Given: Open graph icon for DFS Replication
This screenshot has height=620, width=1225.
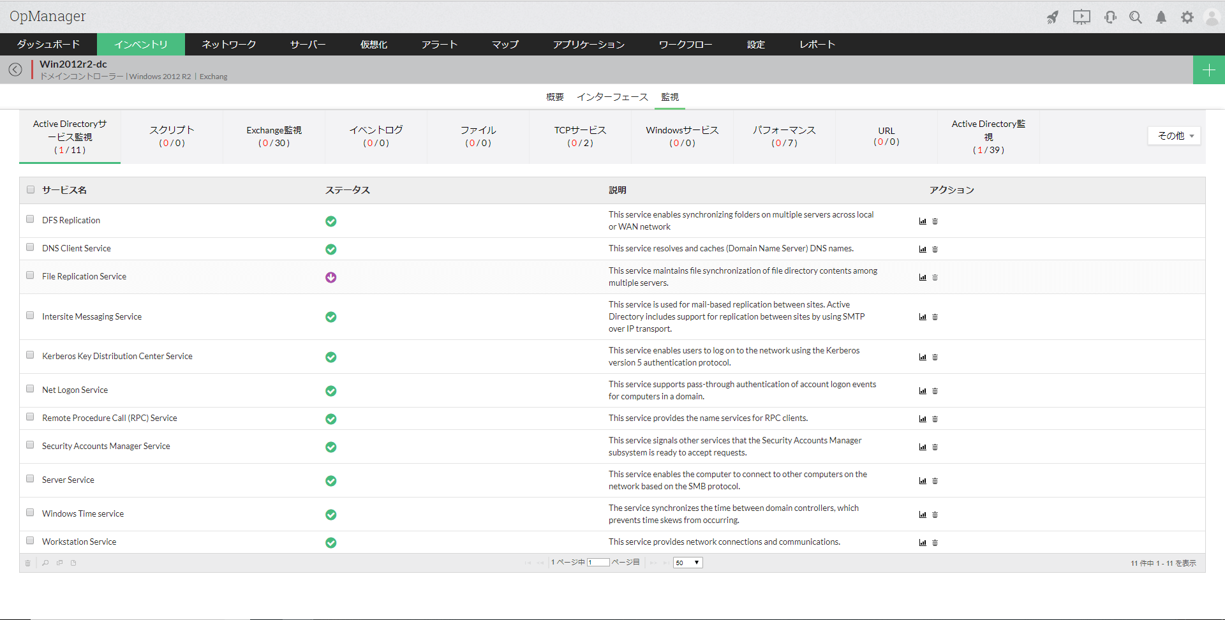Looking at the screenshot, I should click(923, 221).
